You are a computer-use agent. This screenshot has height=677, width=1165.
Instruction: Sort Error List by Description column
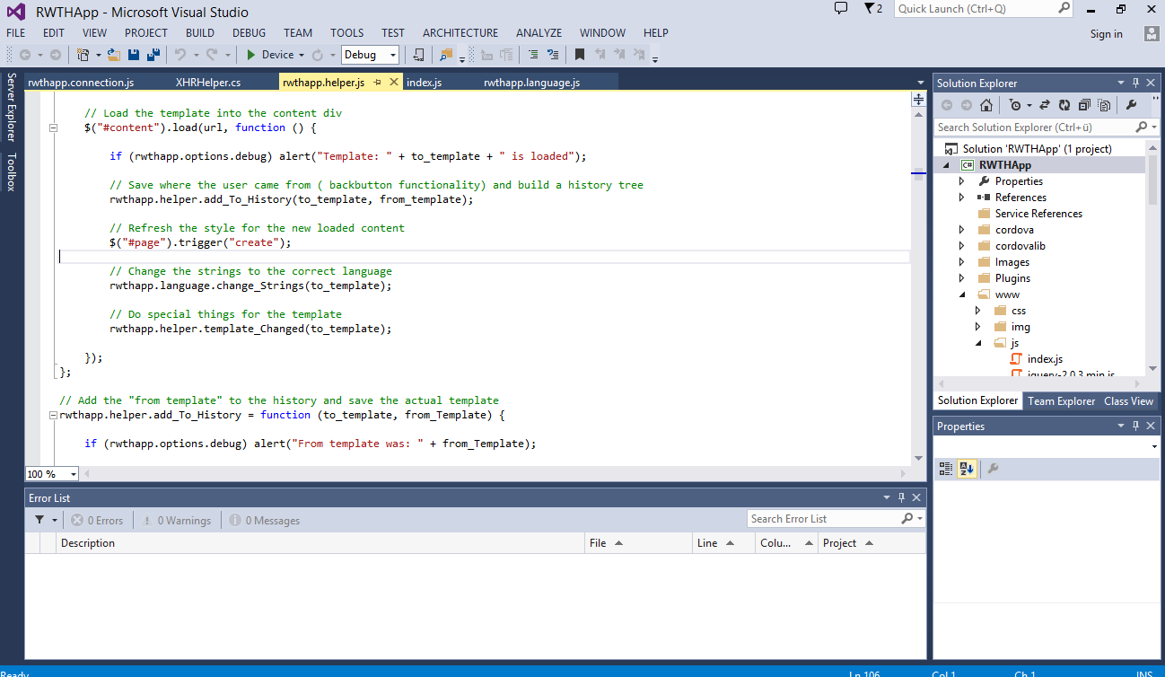tap(320, 543)
